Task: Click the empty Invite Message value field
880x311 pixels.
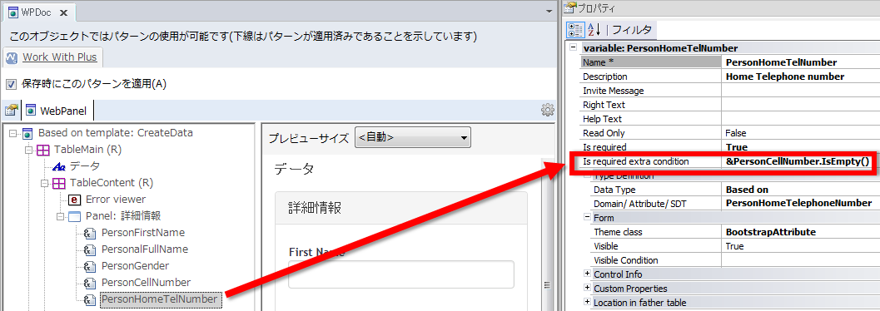Action: click(x=801, y=91)
